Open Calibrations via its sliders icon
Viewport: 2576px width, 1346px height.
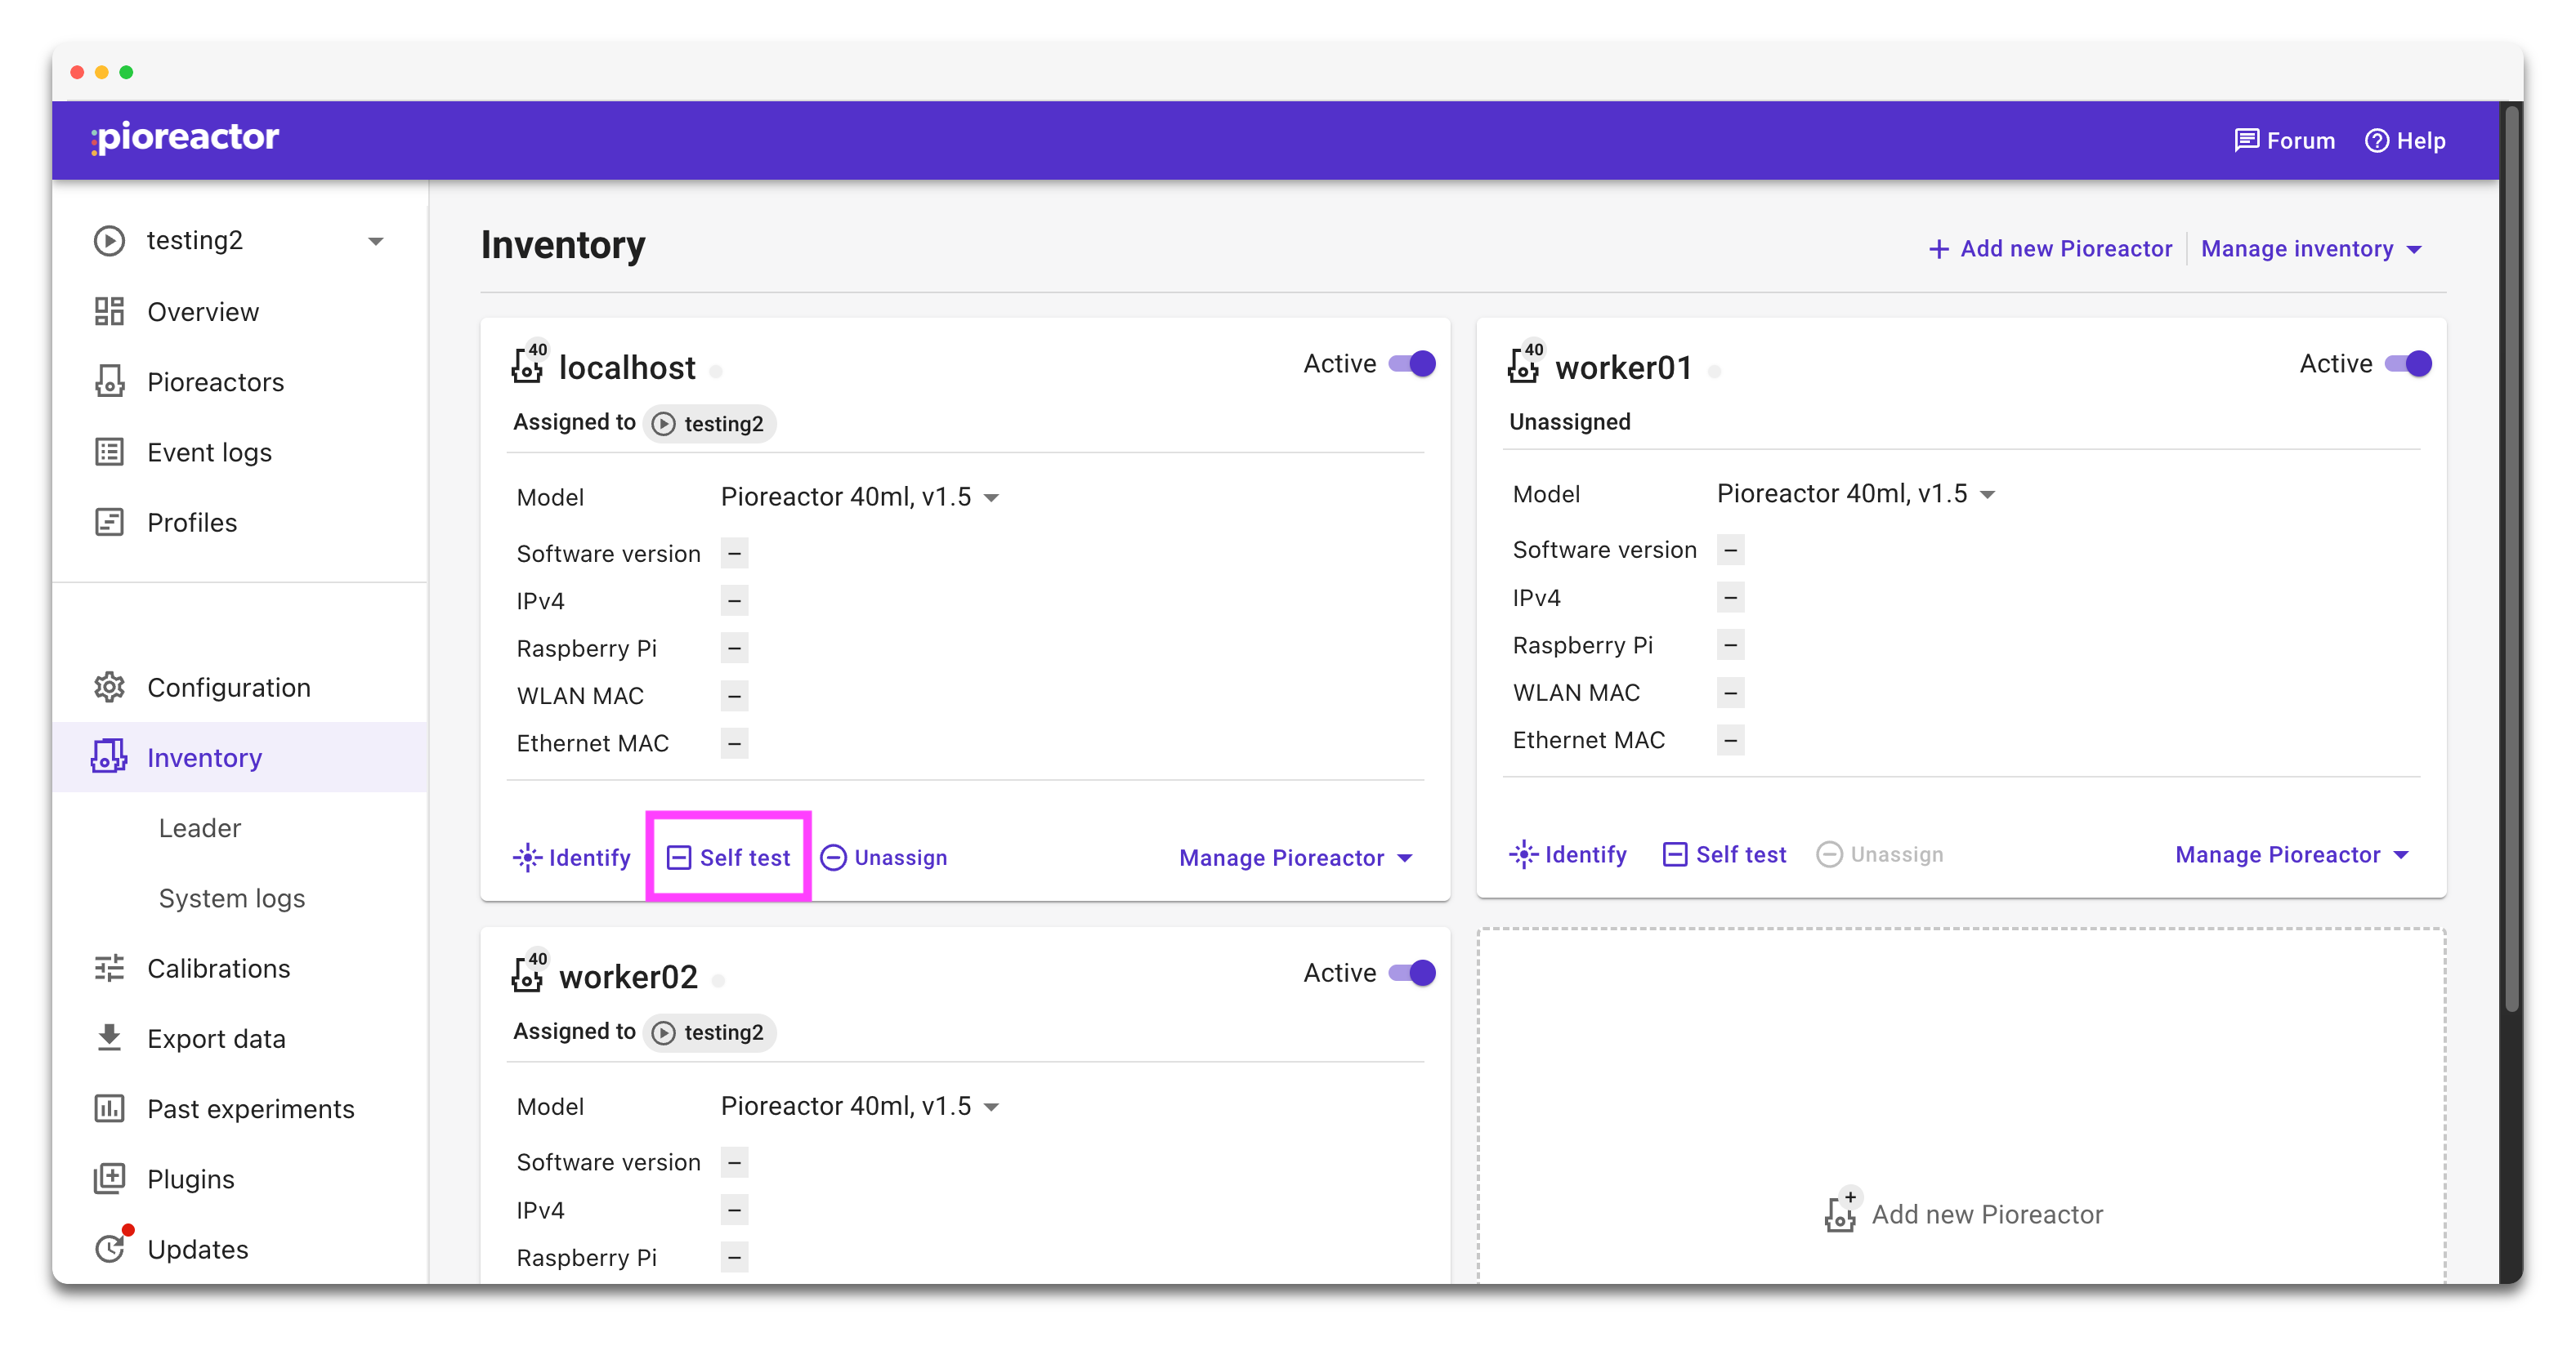[x=109, y=969]
